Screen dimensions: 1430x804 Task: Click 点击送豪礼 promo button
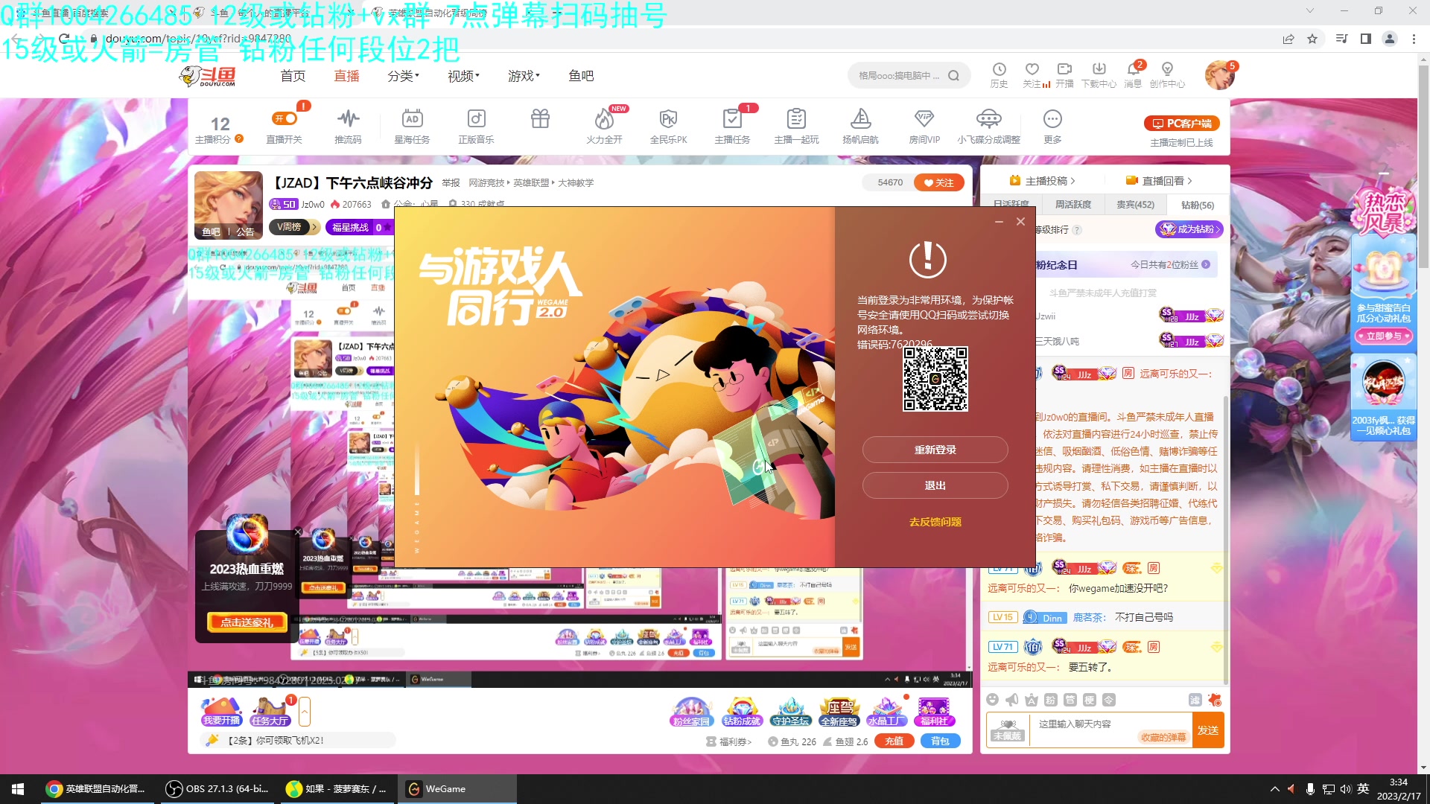pos(247,622)
